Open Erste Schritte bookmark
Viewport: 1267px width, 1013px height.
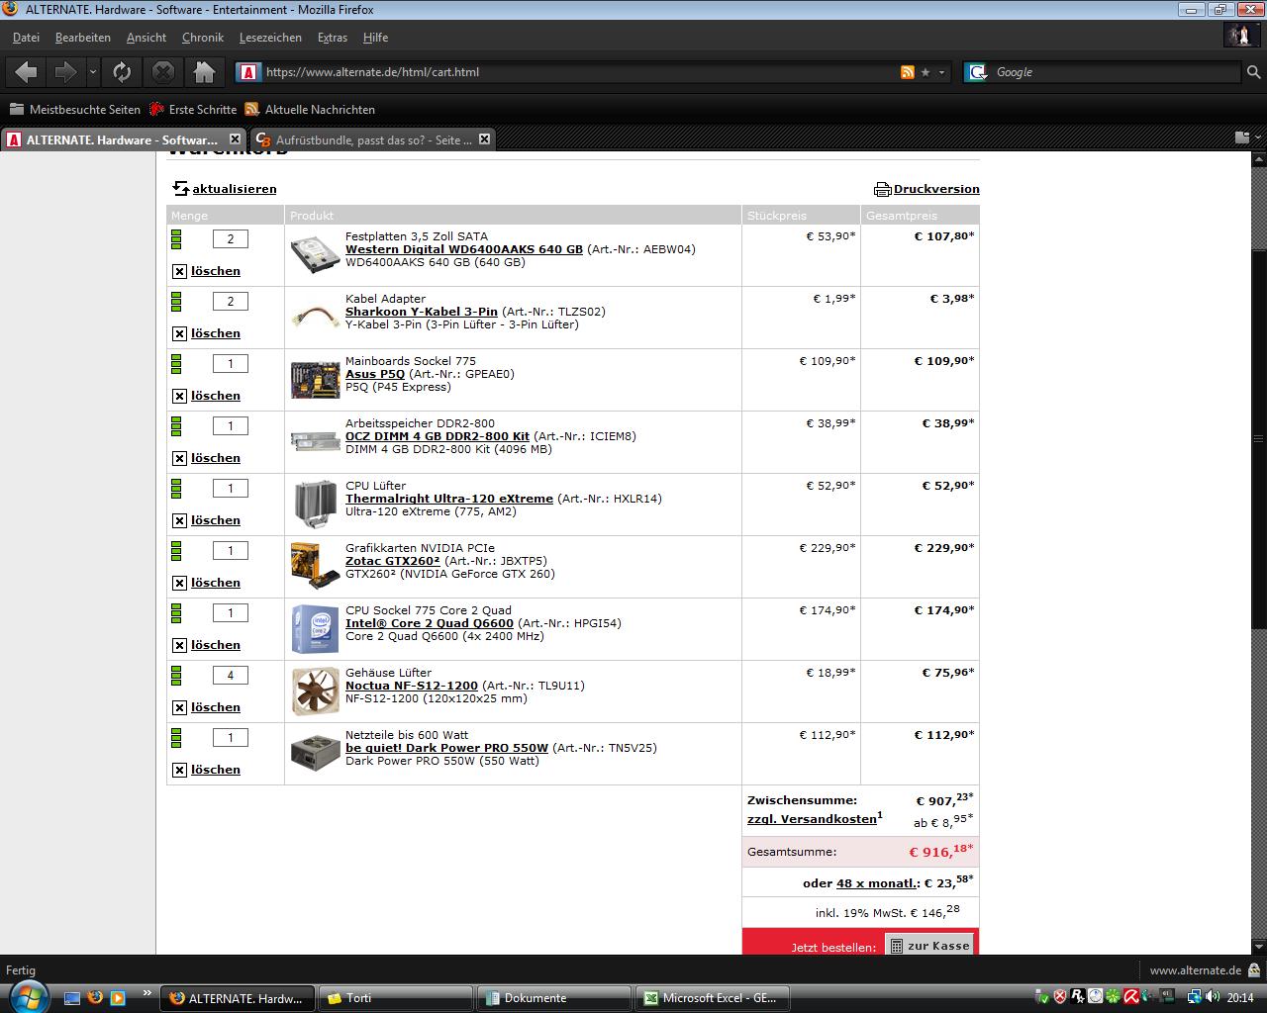[193, 110]
